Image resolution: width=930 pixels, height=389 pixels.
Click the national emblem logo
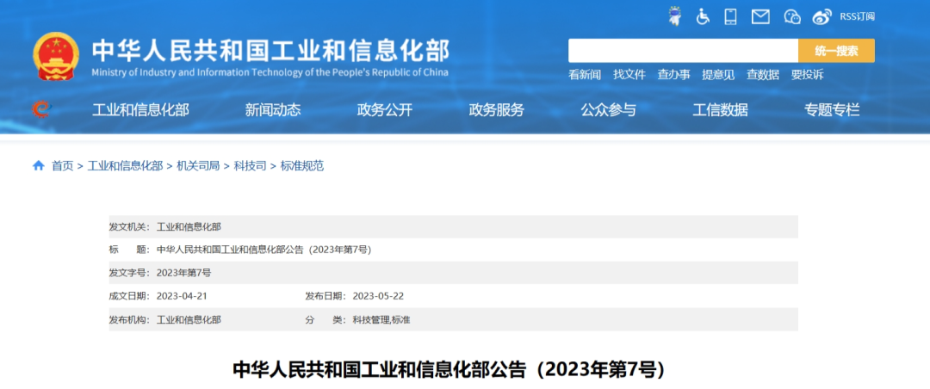pos(55,56)
